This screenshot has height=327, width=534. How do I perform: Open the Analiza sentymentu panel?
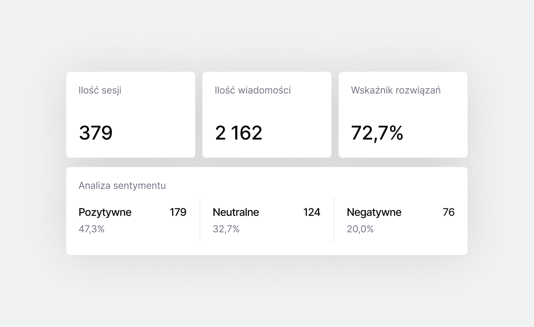266,210
